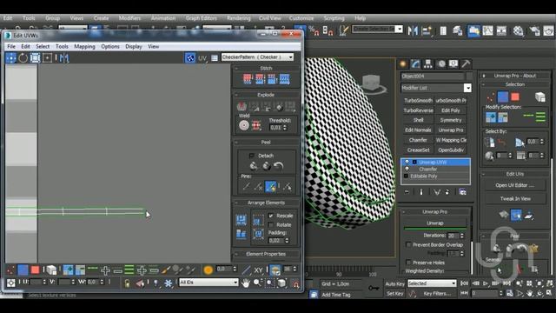Enable the Rotate checkbox in Arrange Elements

[271, 224]
